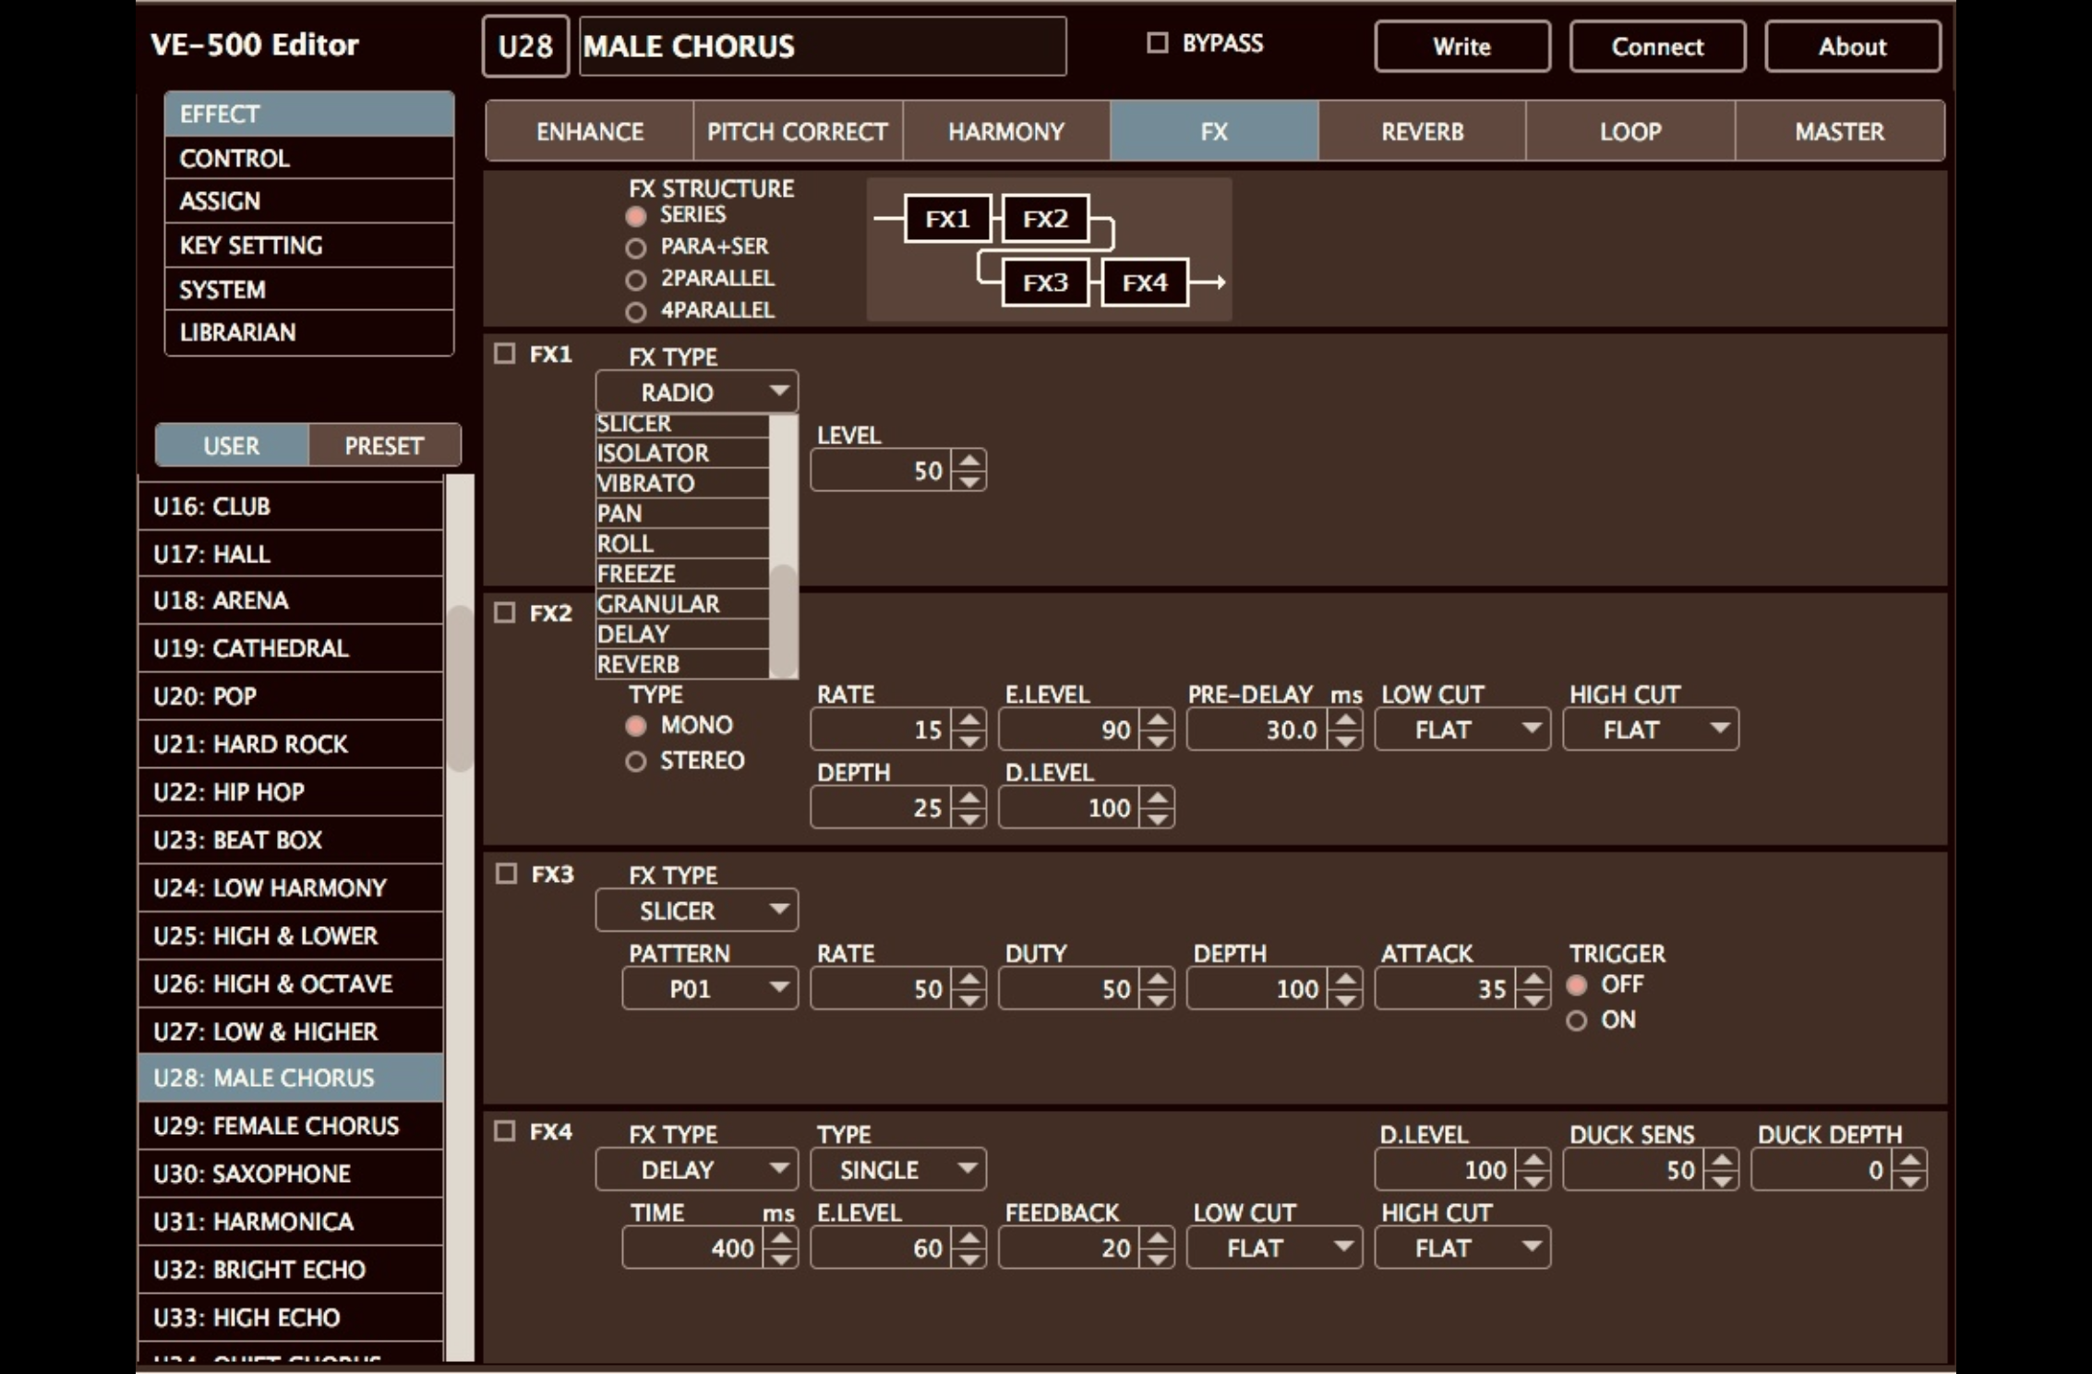Image resolution: width=2092 pixels, height=1374 pixels.
Task: Switch patch list to USER
Action: 232,446
